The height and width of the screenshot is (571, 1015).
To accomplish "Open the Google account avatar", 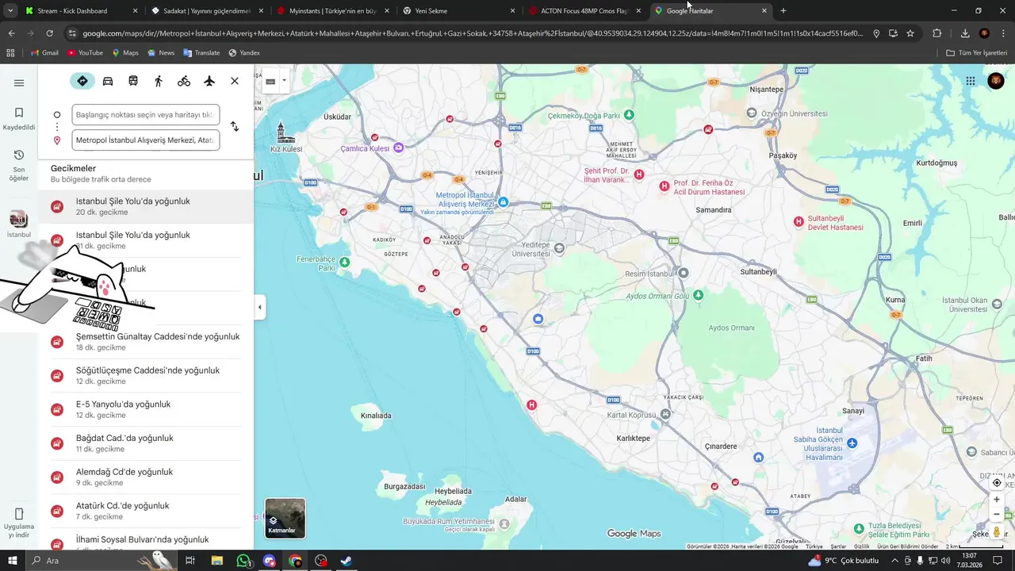I will coord(996,81).
